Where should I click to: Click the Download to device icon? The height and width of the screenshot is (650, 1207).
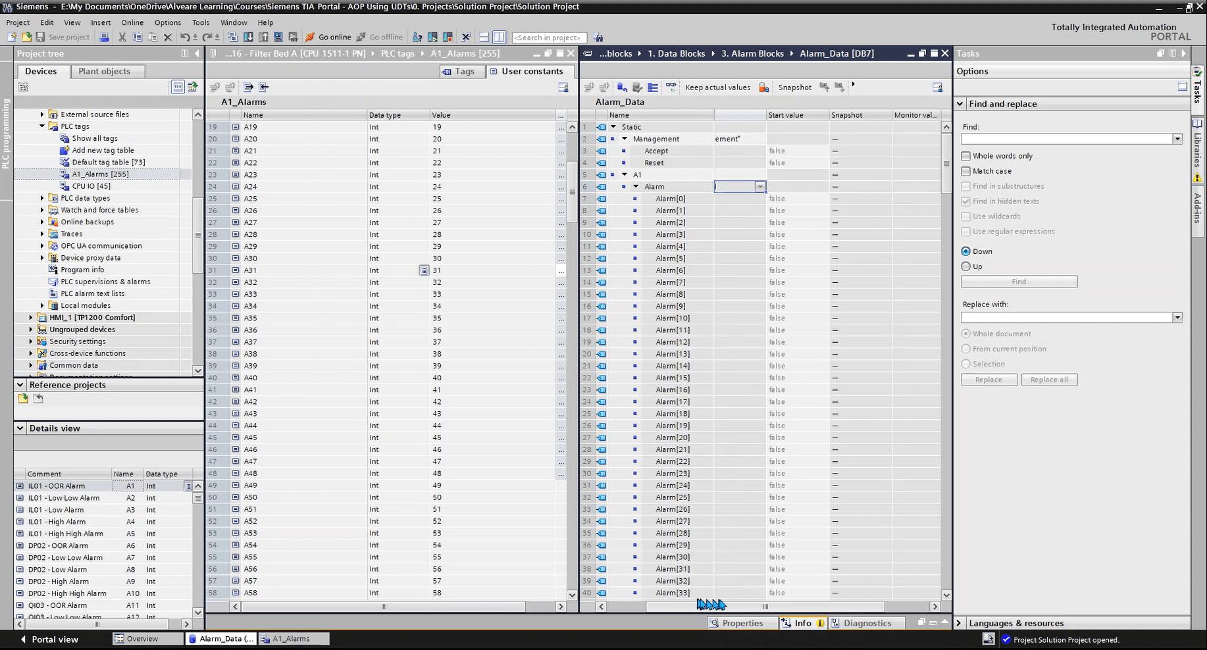click(248, 37)
